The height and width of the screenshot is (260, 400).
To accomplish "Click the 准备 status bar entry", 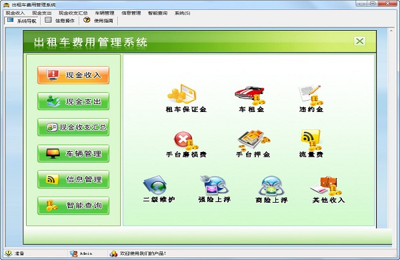I will [15, 253].
